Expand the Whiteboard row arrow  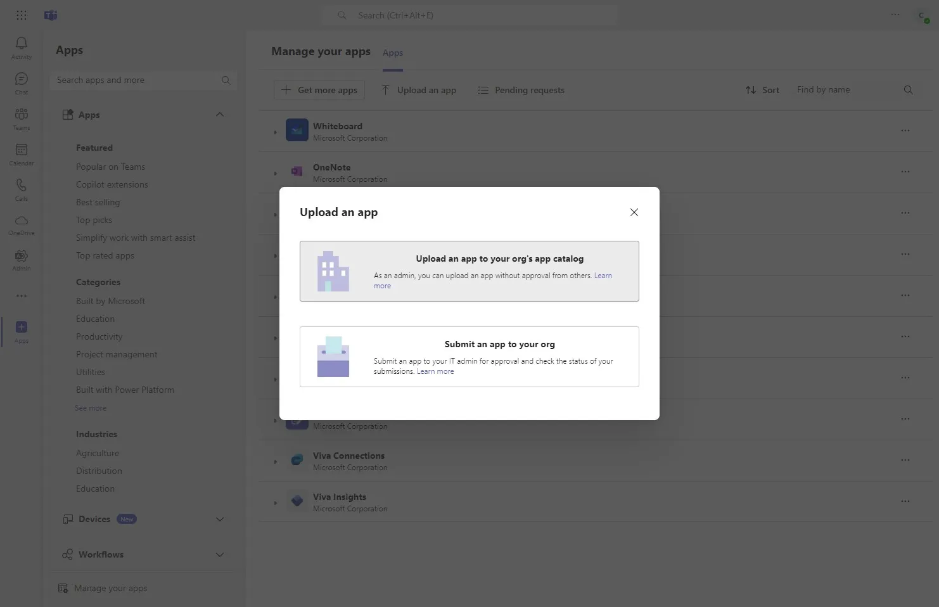click(276, 132)
